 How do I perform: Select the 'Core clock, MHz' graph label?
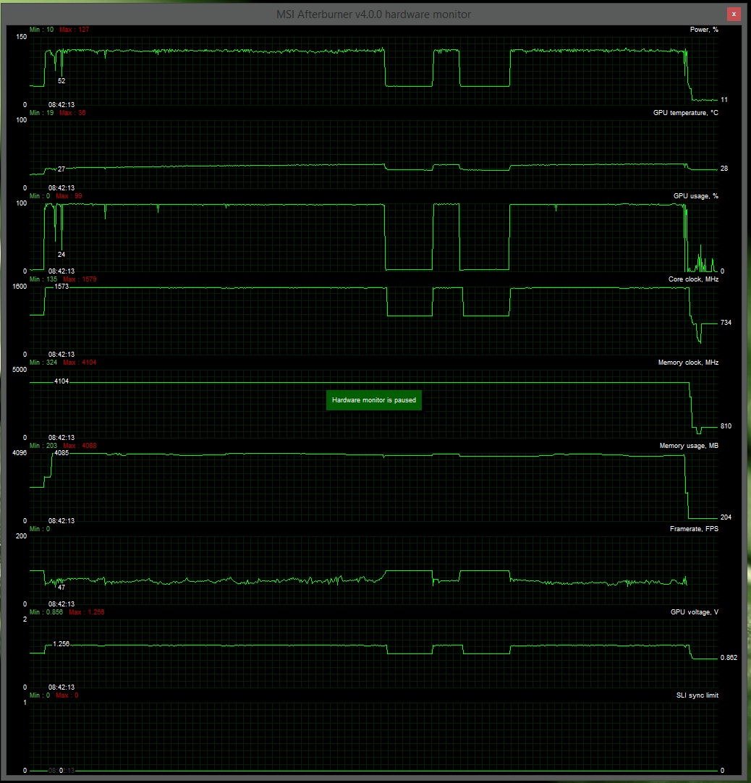[693, 279]
